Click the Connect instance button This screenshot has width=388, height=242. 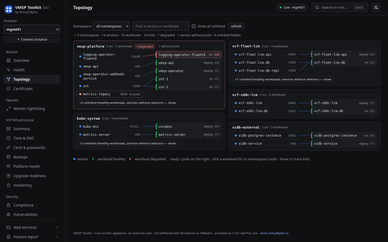click(x=32, y=39)
